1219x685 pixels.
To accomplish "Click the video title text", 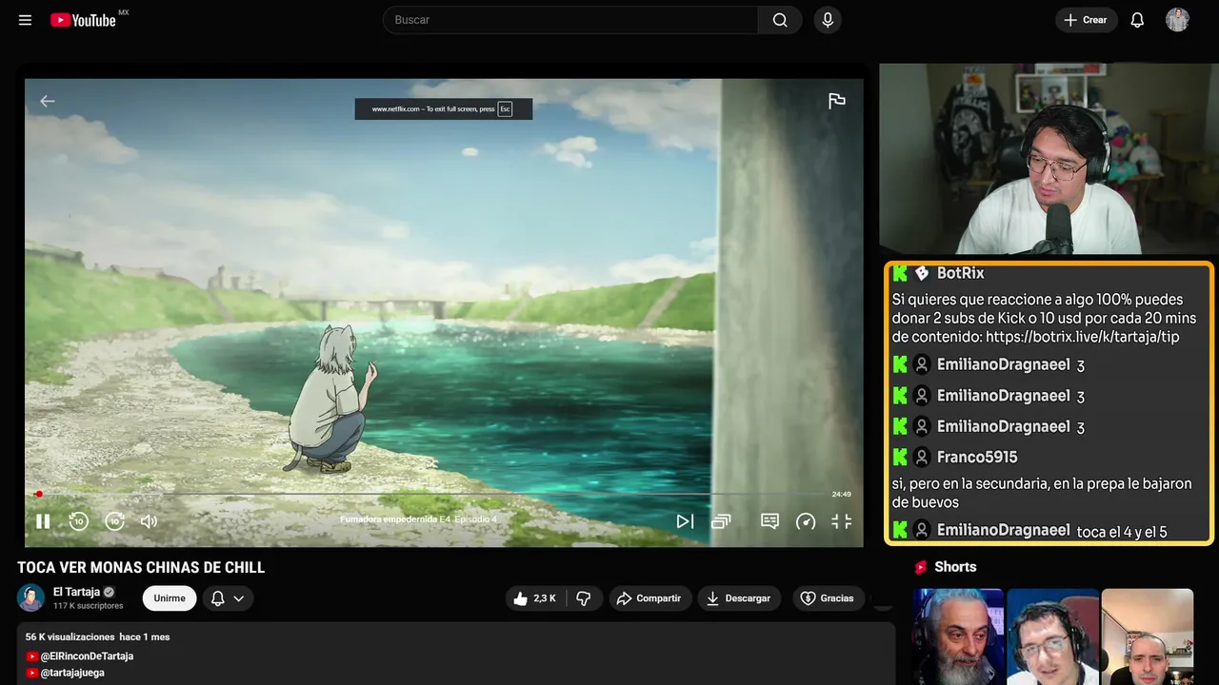I will click(x=141, y=568).
